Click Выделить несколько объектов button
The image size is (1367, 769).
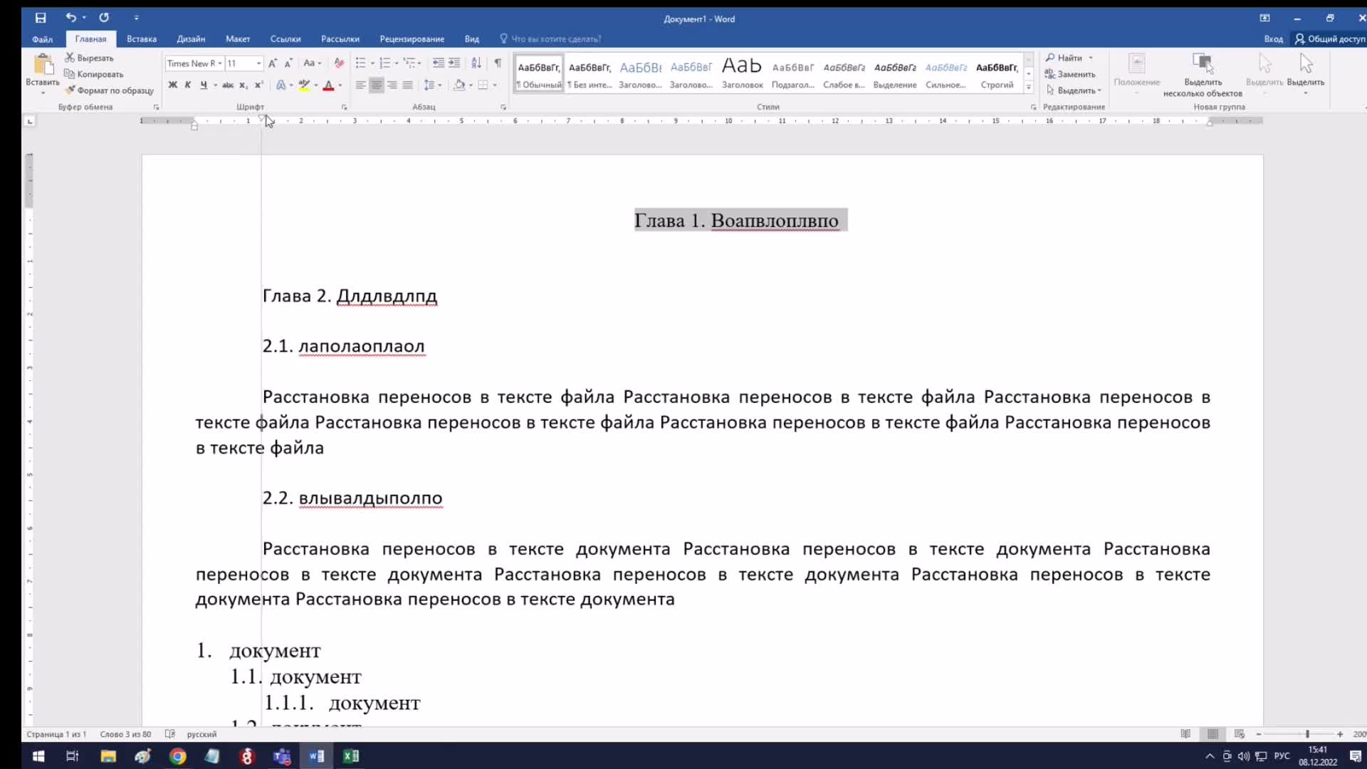1203,75
